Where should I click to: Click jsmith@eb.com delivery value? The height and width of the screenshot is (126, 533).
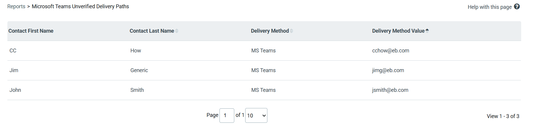tap(390, 90)
